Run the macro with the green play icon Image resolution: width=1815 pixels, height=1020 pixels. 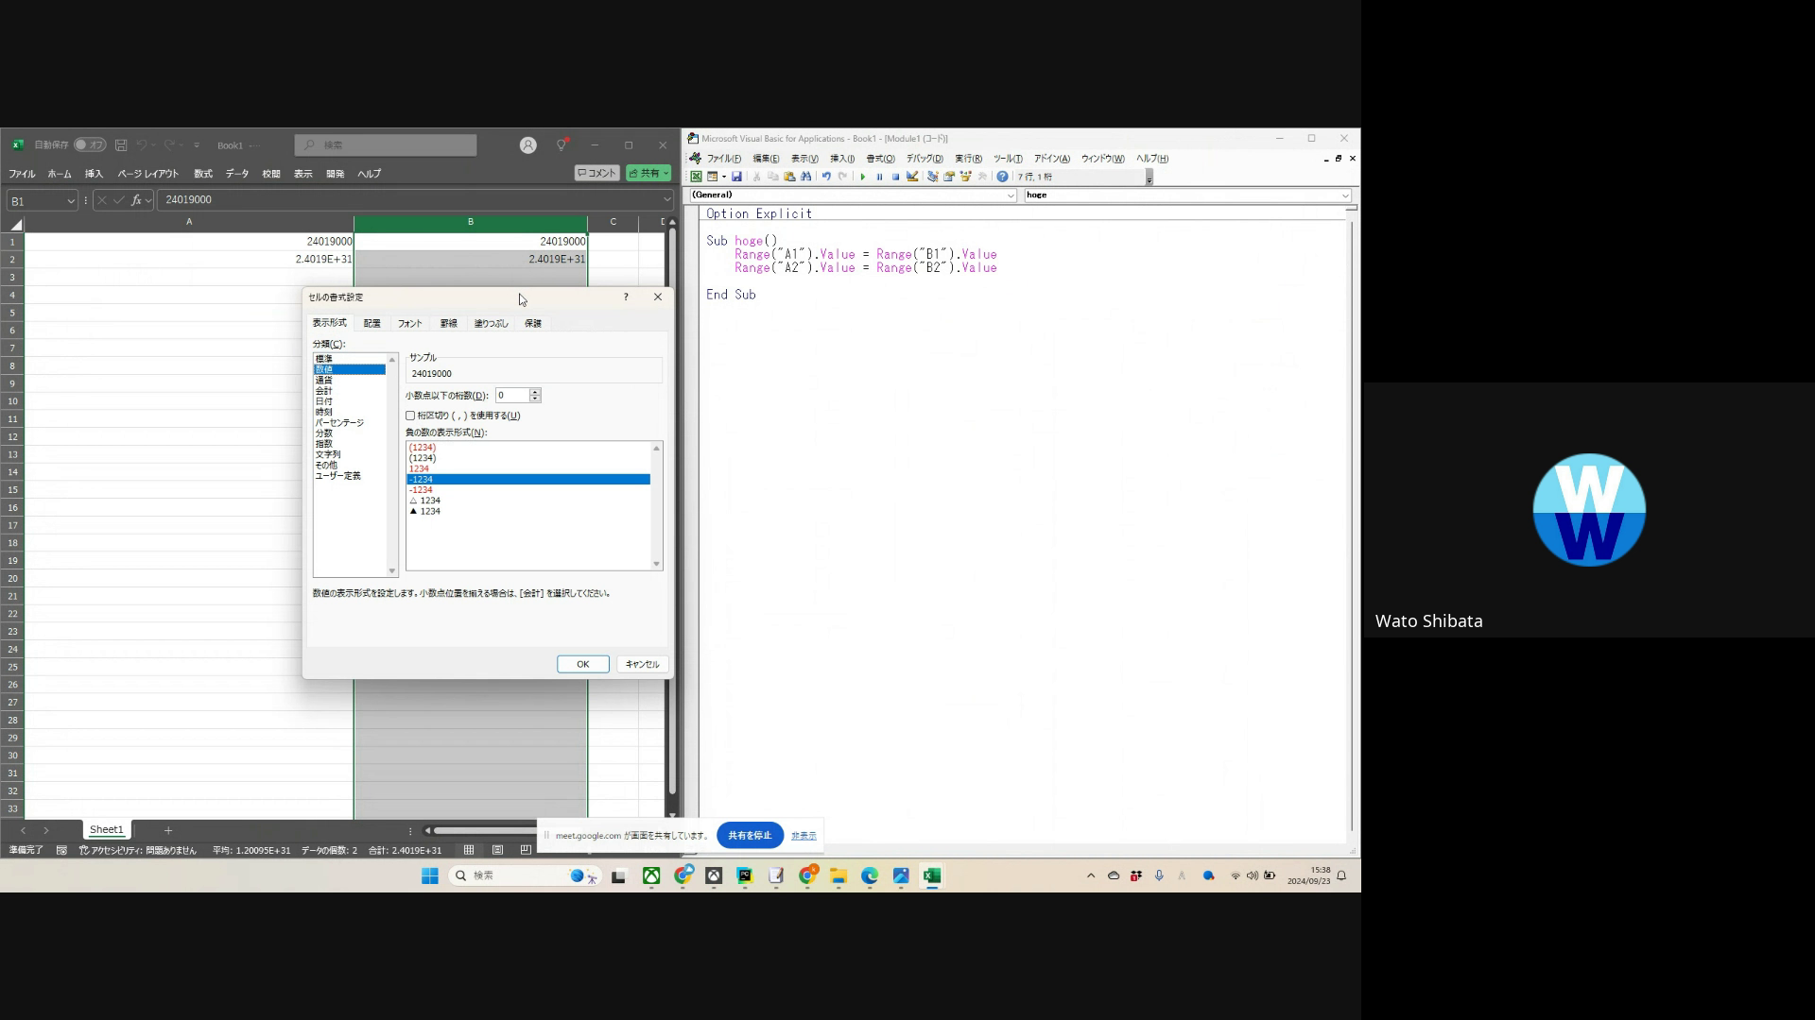click(862, 177)
